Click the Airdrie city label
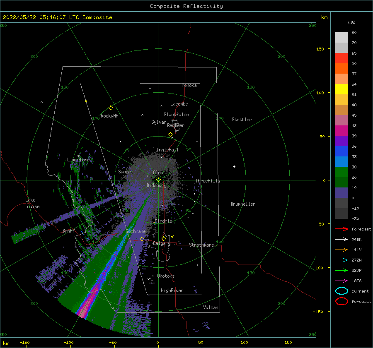Image resolution: width=373 pixels, height=348 pixels. coord(163,221)
